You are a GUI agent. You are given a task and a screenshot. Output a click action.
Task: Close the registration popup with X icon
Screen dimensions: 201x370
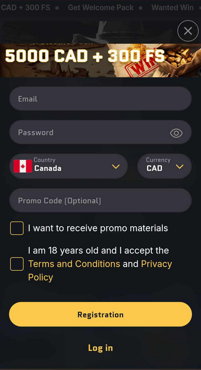click(x=188, y=31)
